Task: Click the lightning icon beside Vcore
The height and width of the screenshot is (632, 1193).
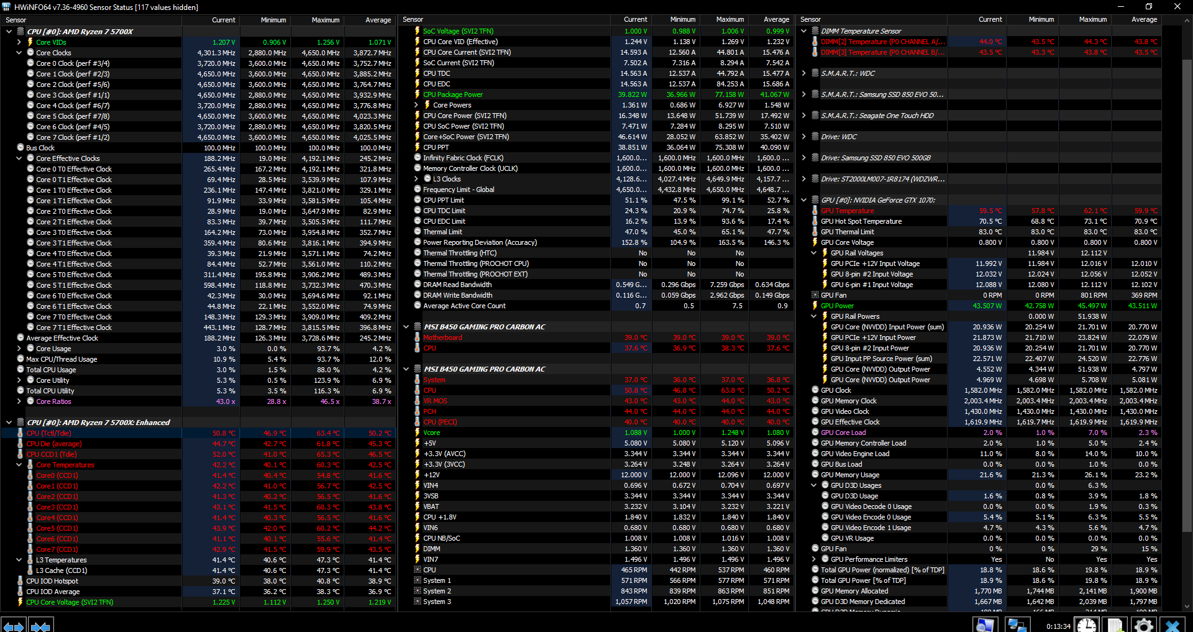Action: pyautogui.click(x=418, y=433)
